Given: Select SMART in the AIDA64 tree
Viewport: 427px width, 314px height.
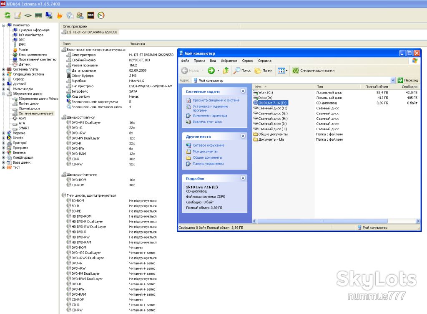Looking at the screenshot, I should pyautogui.click(x=24, y=128).
